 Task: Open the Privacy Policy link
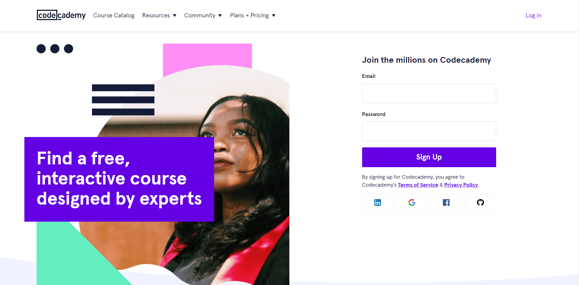point(461,185)
